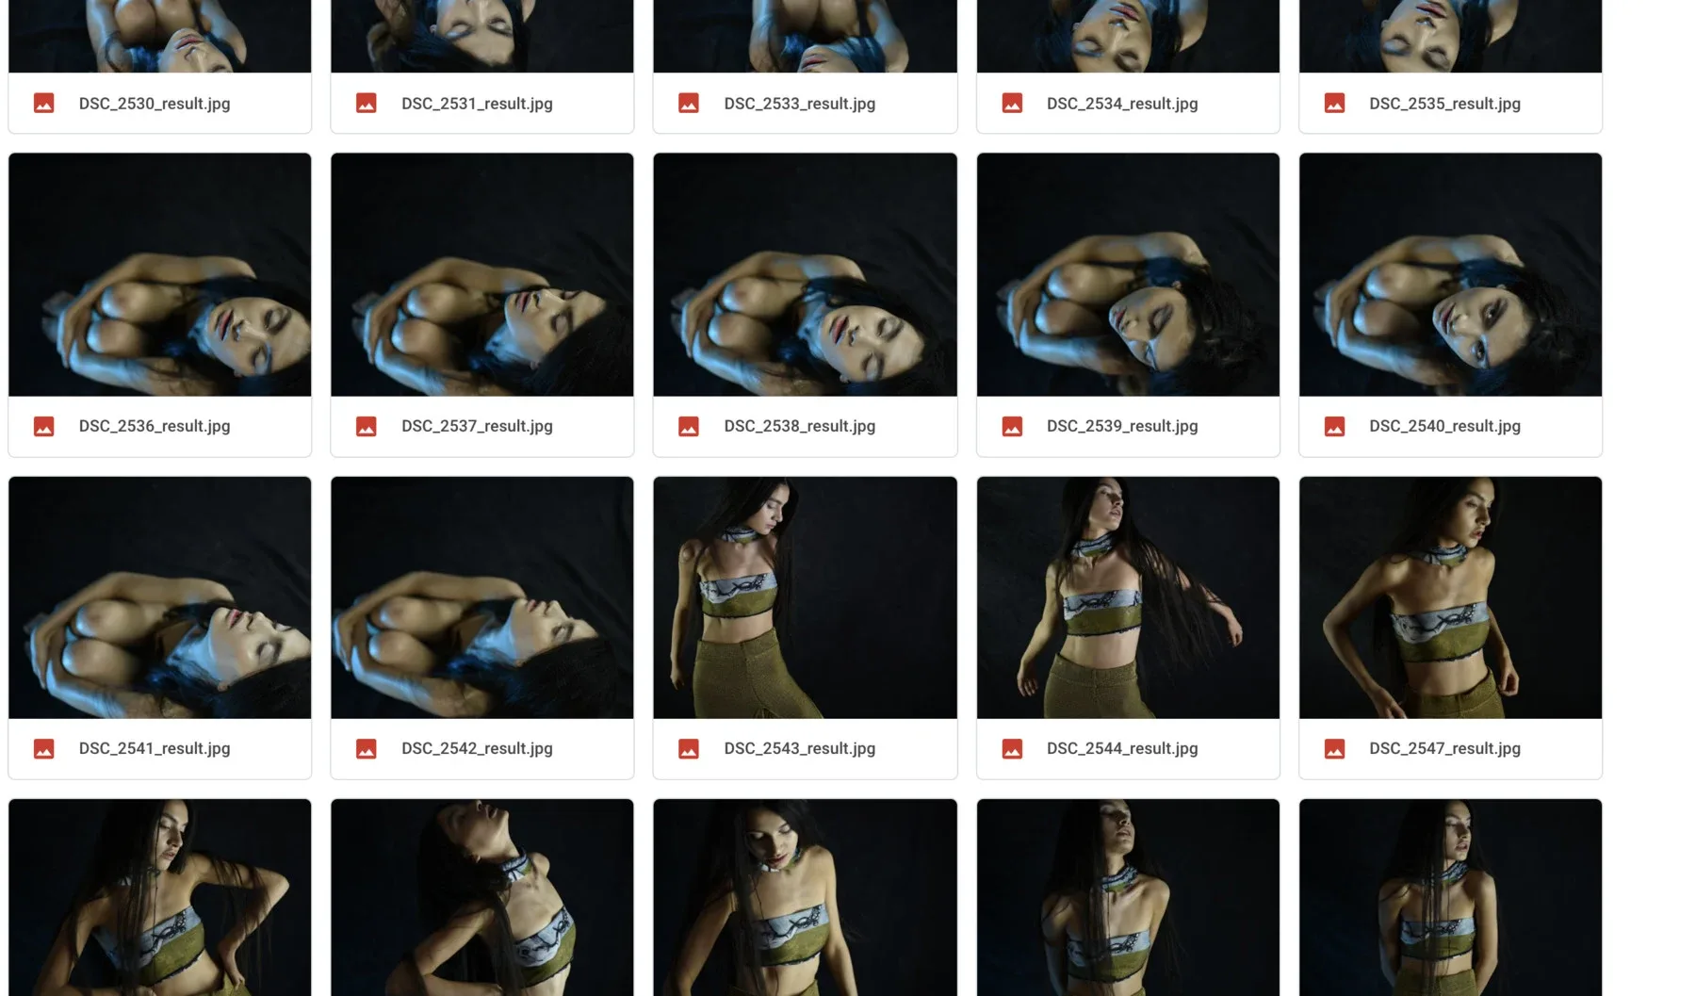
Task: Select the DSC_2543_result.jpg thumbnail preview
Action: click(x=805, y=597)
